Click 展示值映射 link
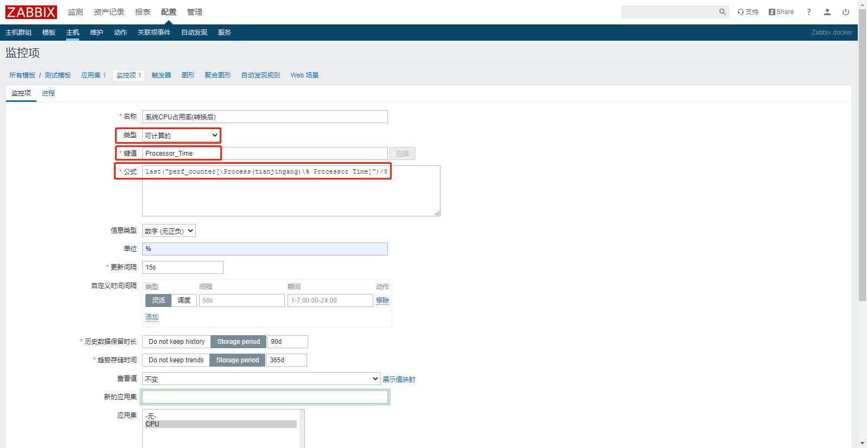Viewport: 867px width, 448px height. [x=399, y=380]
